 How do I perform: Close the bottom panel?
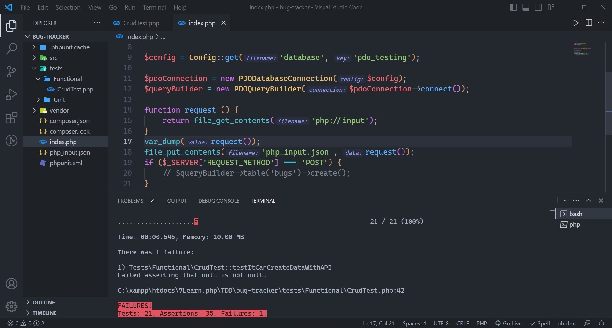point(601,200)
